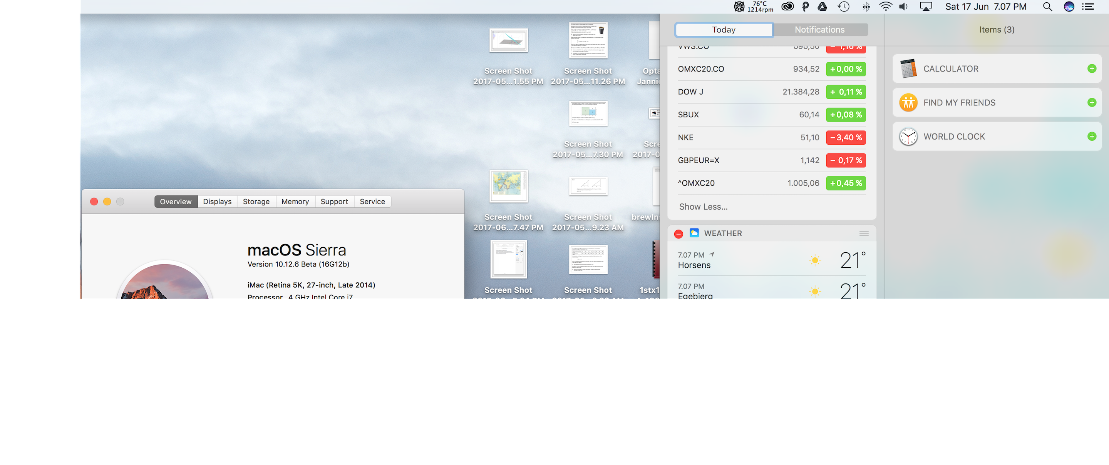Minimize the About This Mac window
Screen dimensions: 1109x465
[107, 201]
